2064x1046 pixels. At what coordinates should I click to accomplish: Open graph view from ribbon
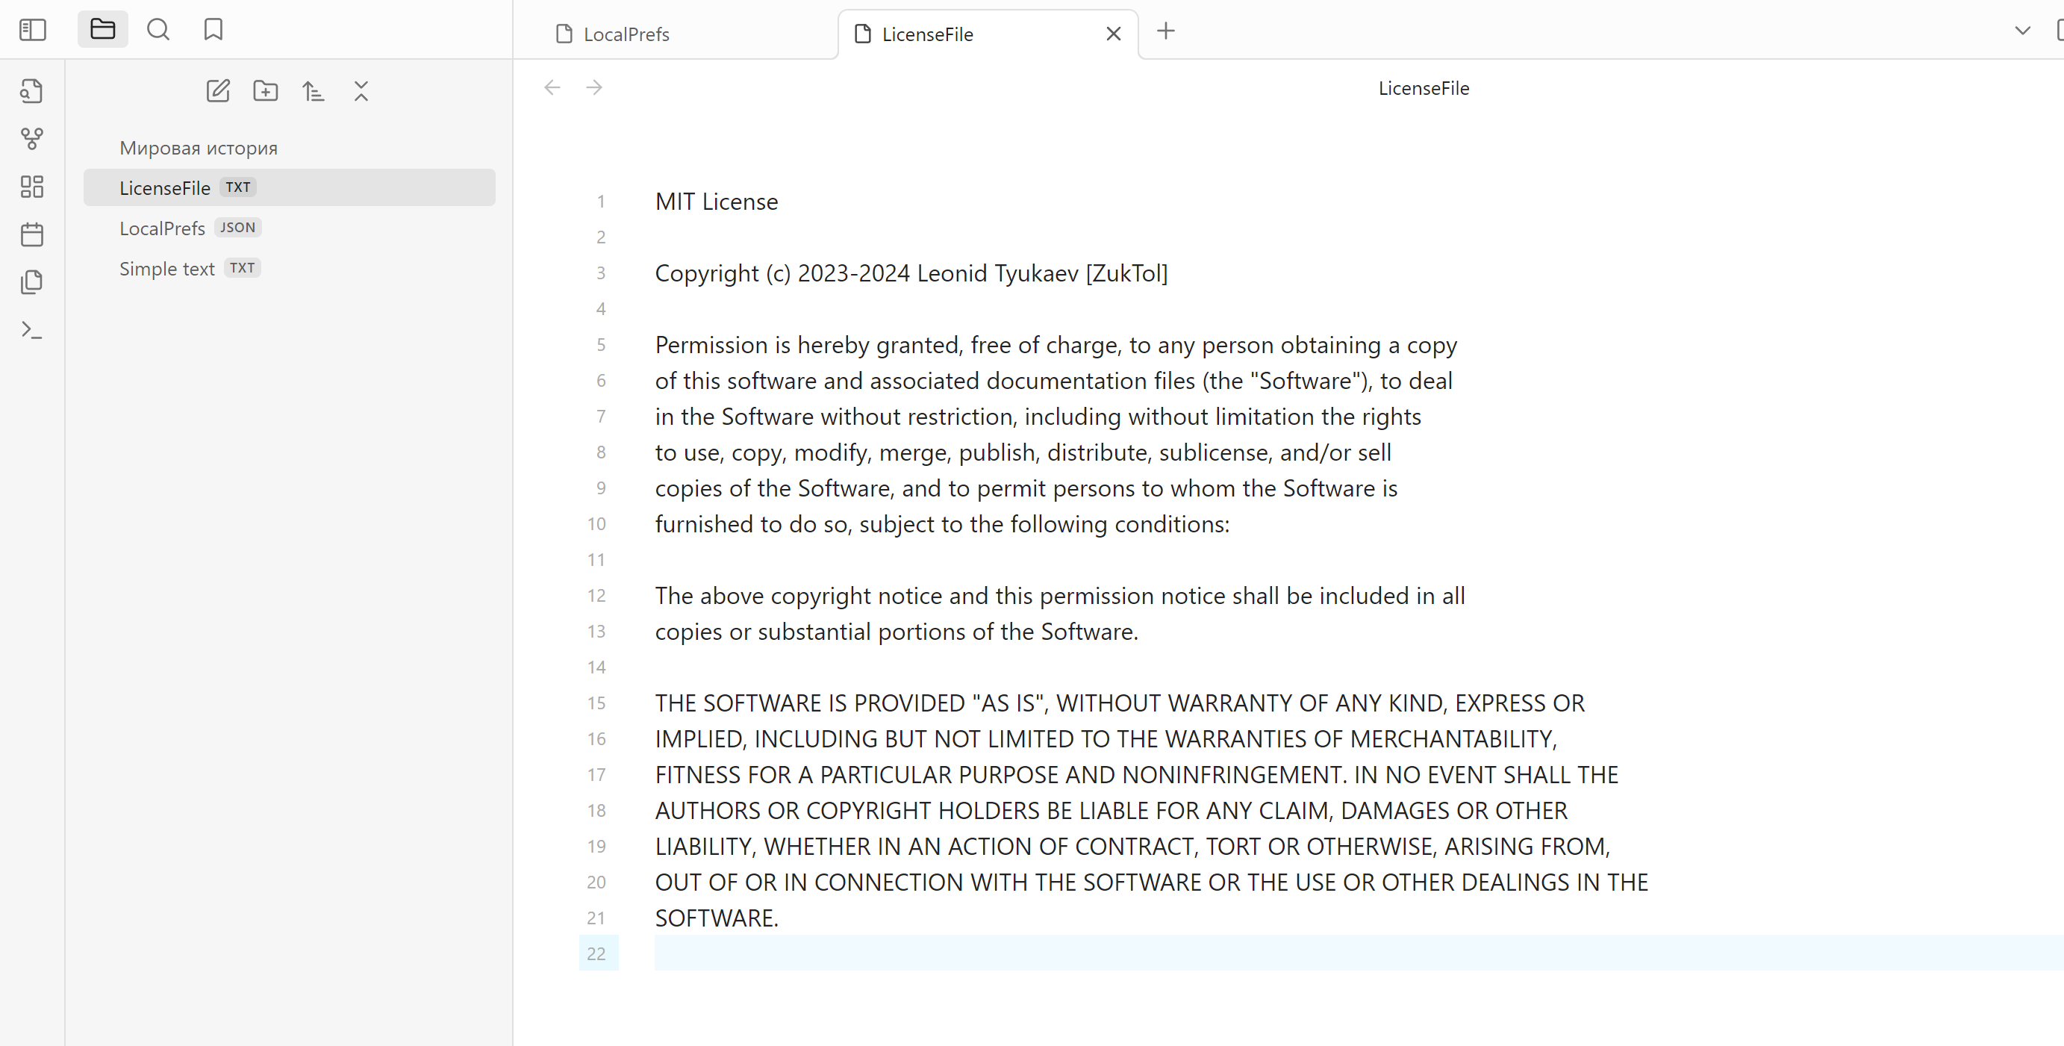pyautogui.click(x=32, y=139)
